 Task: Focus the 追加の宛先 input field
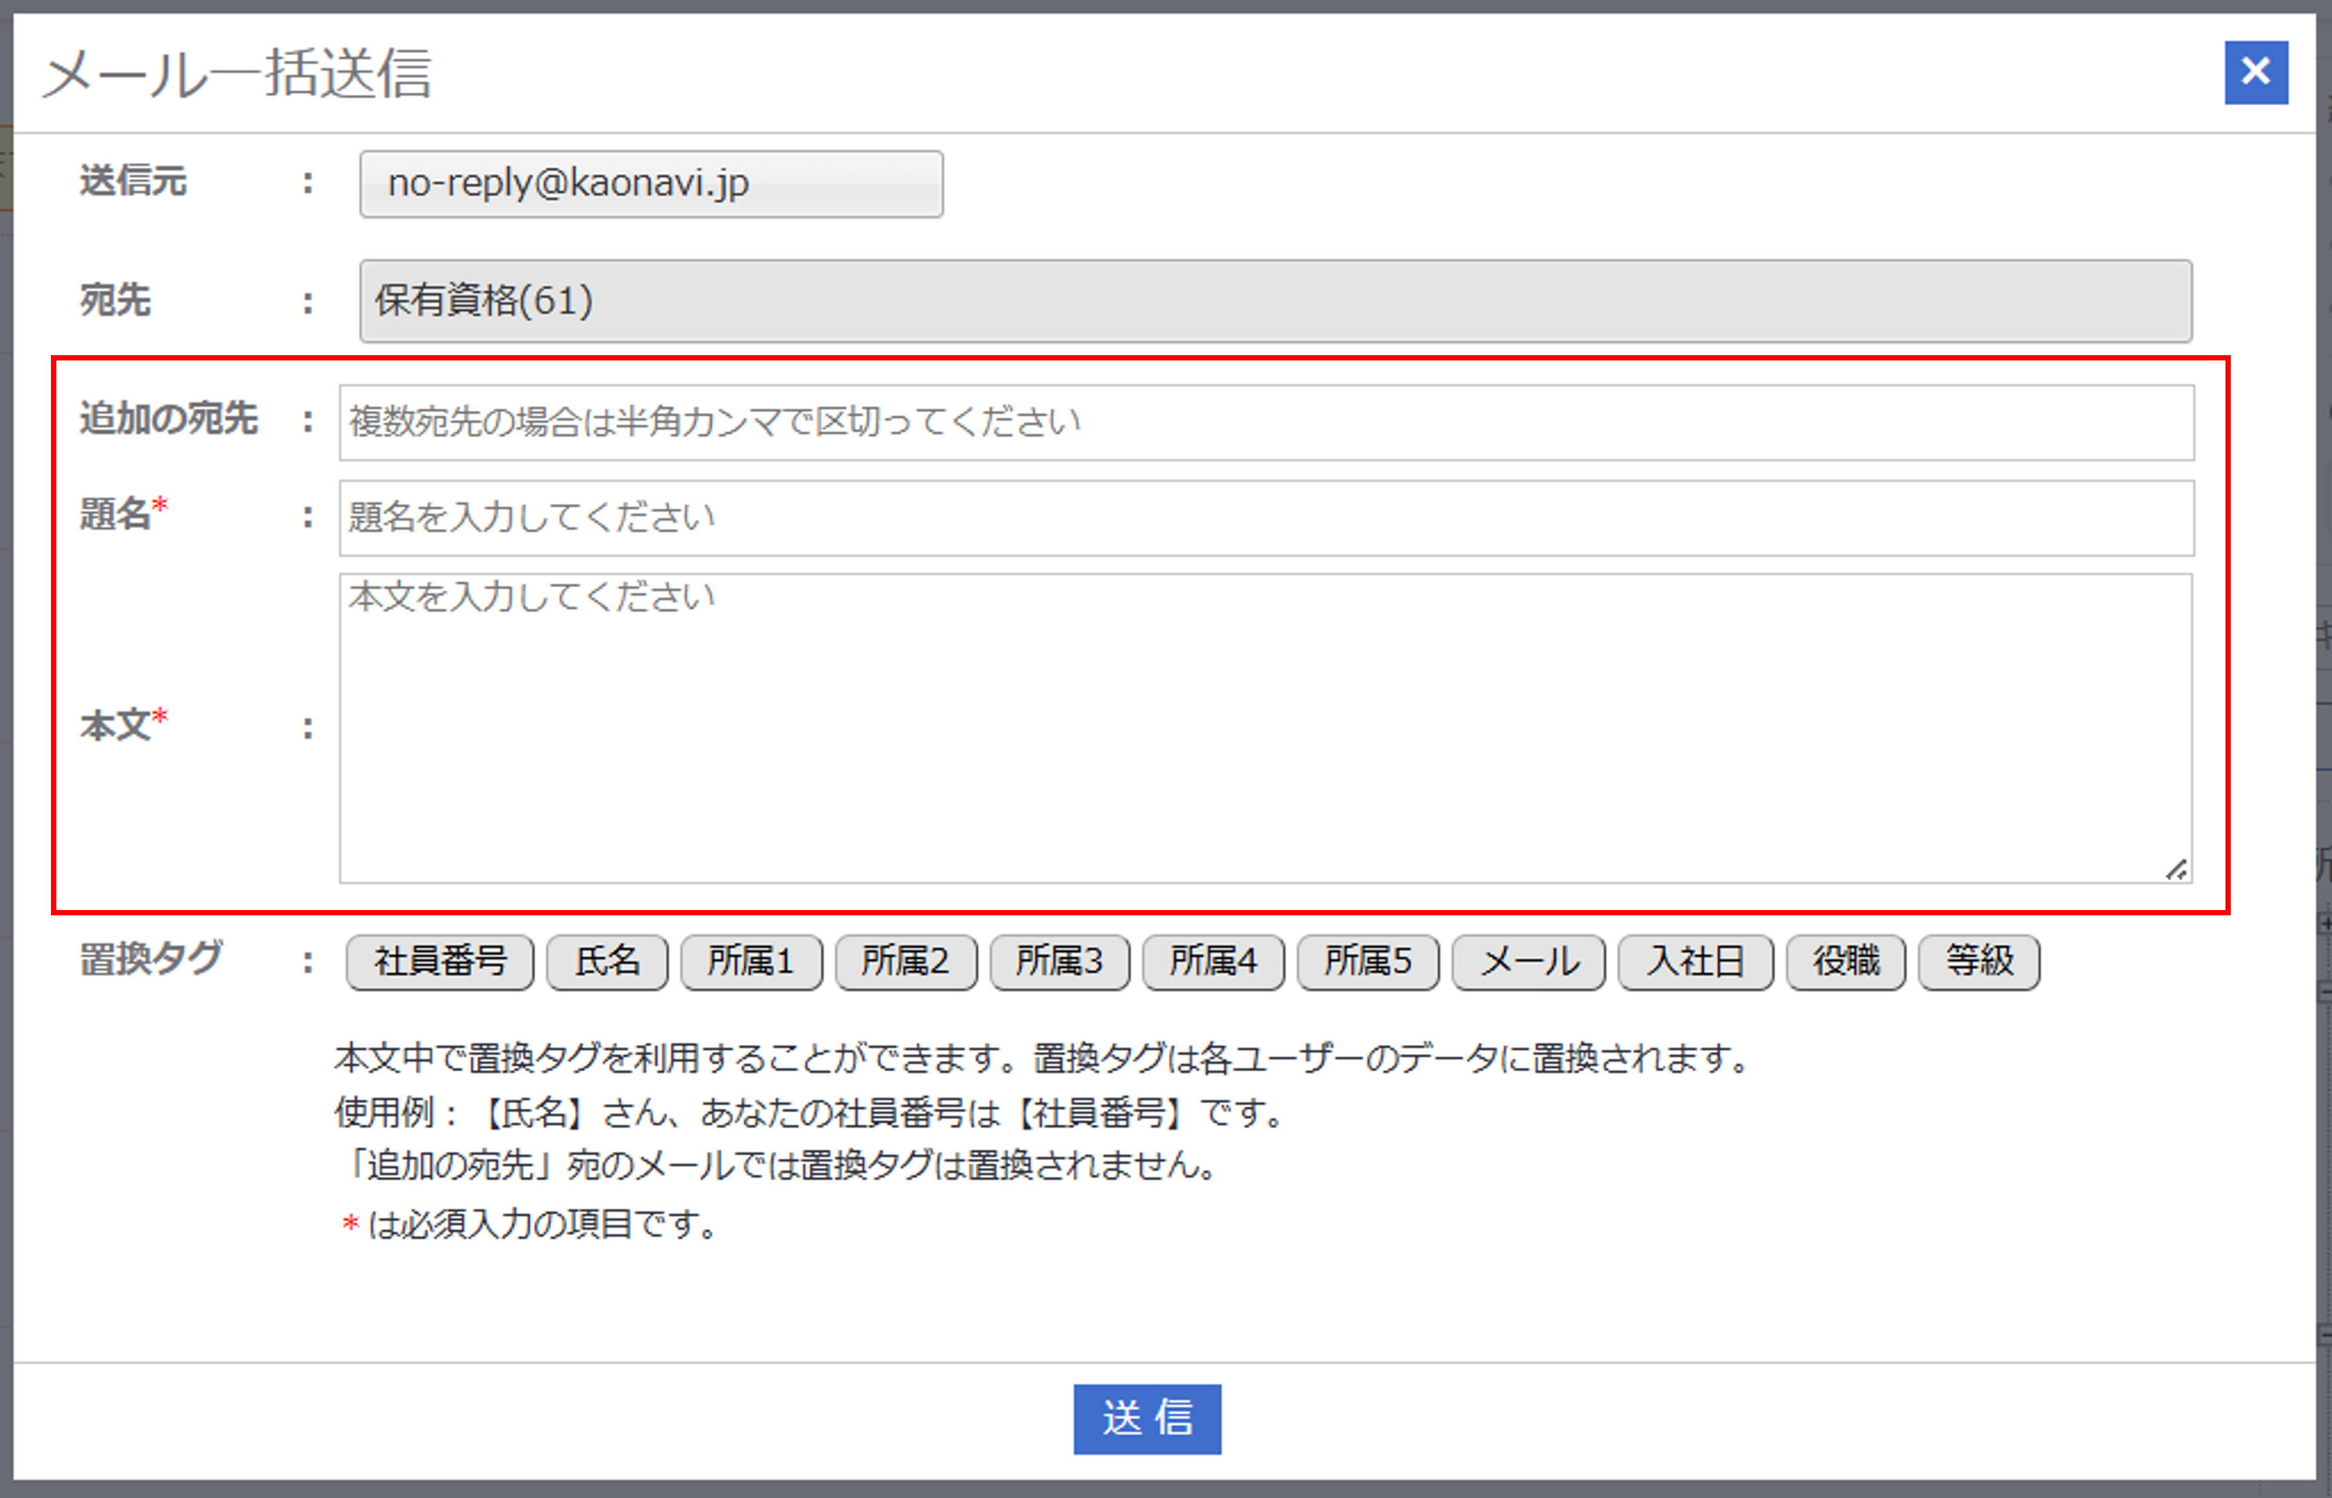pyautogui.click(x=1265, y=422)
